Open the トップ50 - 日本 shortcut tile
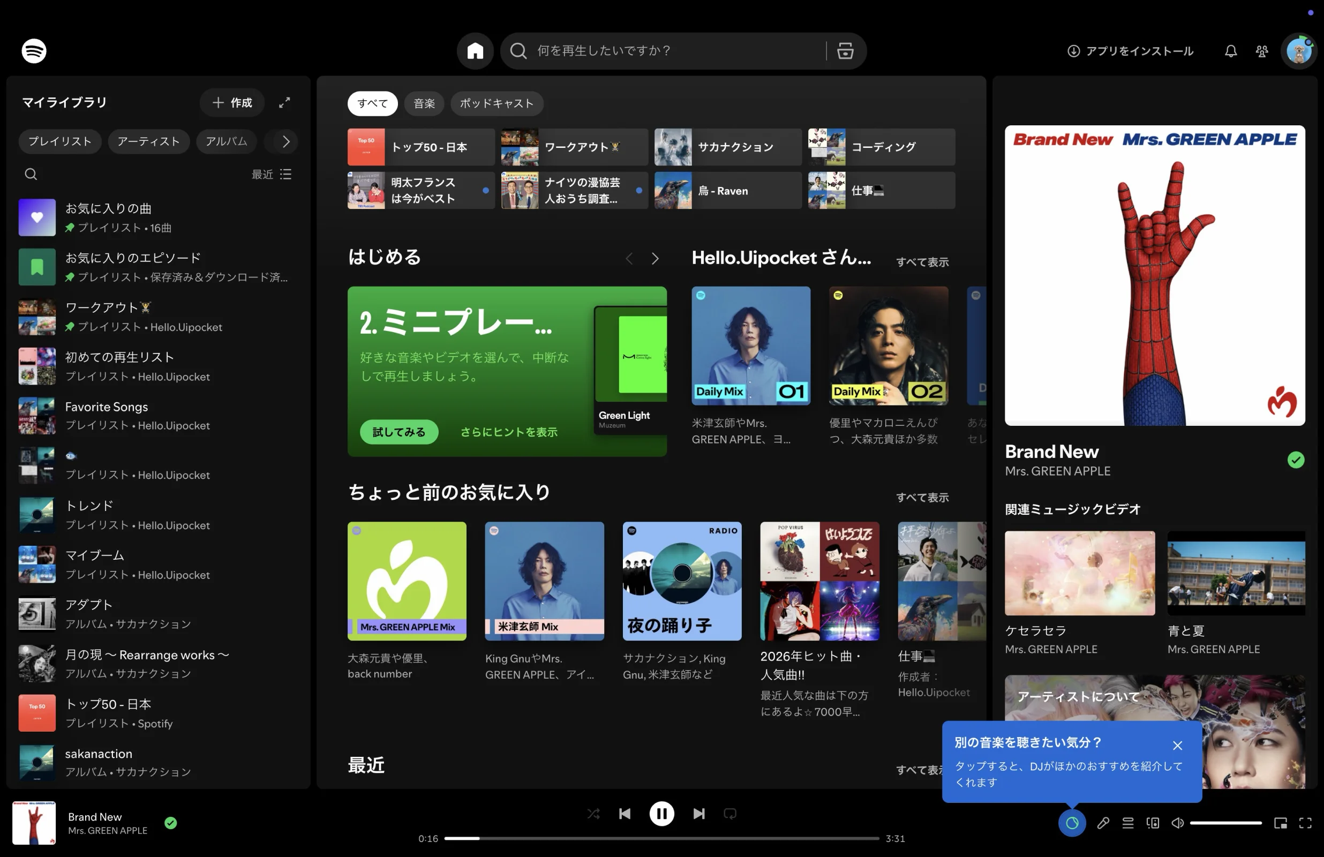 click(x=421, y=147)
